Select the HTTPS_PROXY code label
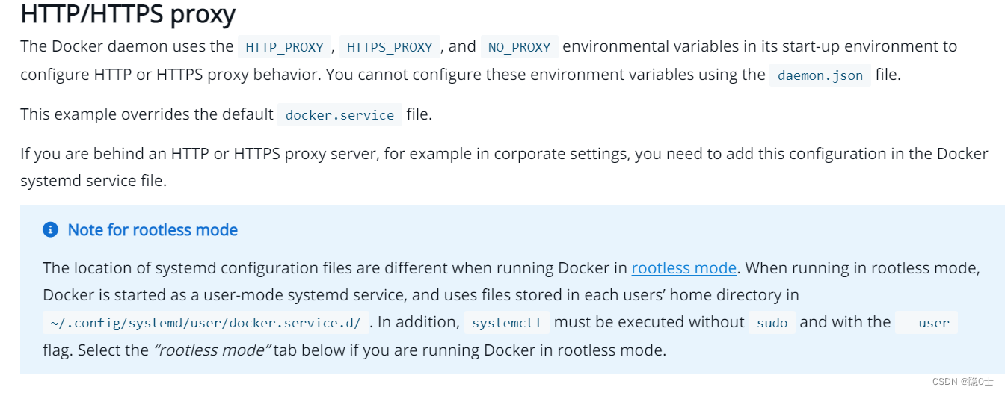The width and height of the screenshot is (1005, 393). click(390, 47)
